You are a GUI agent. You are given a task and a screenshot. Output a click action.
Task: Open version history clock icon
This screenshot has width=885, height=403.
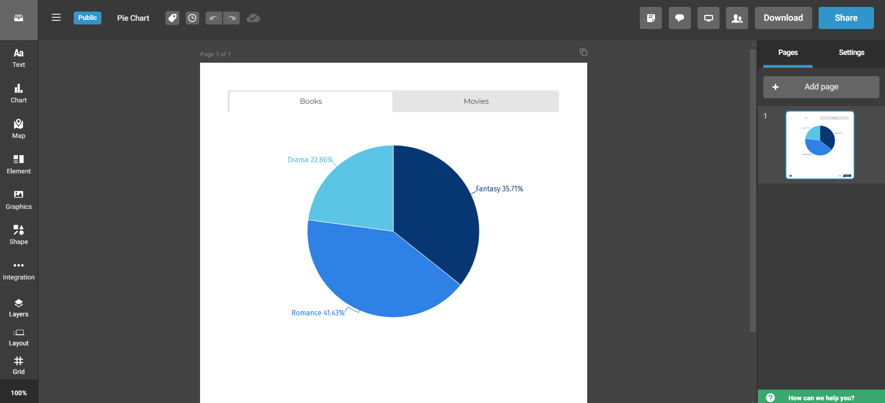[x=192, y=18]
